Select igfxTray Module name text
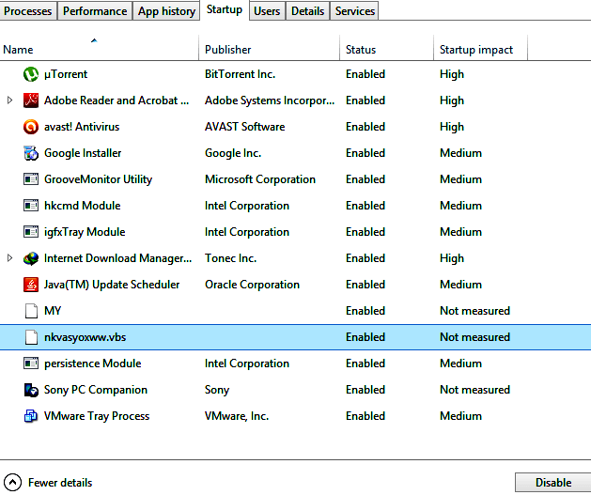The width and height of the screenshot is (591, 495). (x=85, y=232)
